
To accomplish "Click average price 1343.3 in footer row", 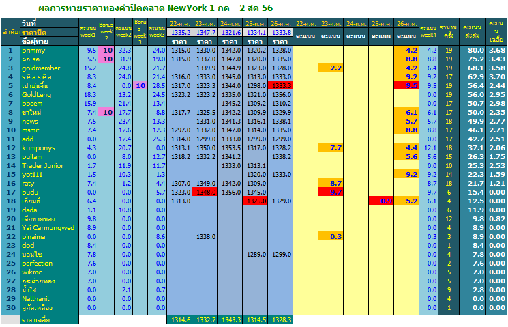I will pos(230,320).
